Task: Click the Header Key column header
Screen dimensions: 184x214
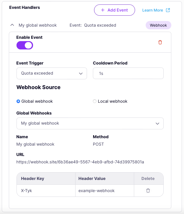Action: pos(32,178)
